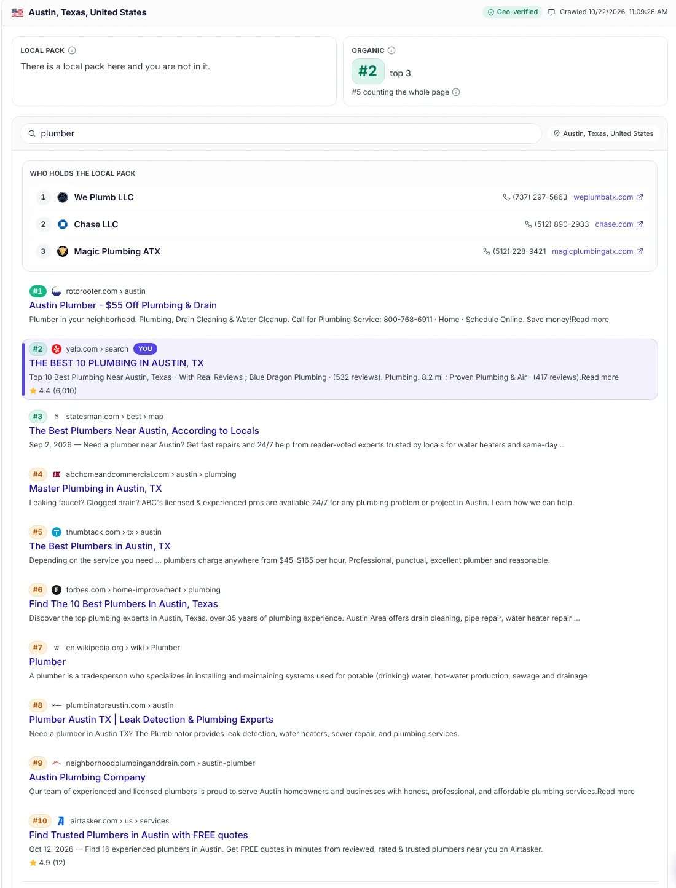Open the magicplumbingatx.com link

tap(592, 251)
